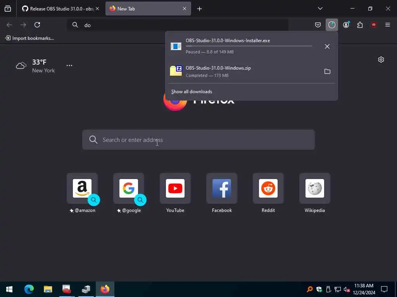
Task: Open the uBlock Origin extension icon
Action: click(x=374, y=25)
